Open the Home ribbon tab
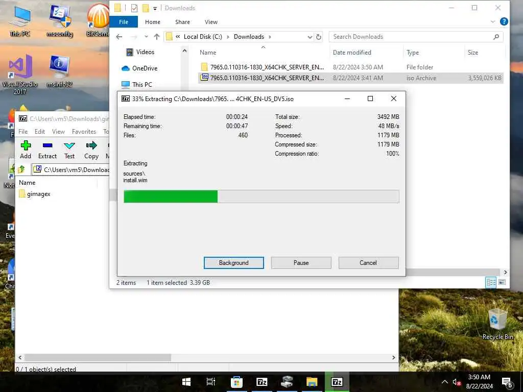The image size is (523, 392). [152, 21]
